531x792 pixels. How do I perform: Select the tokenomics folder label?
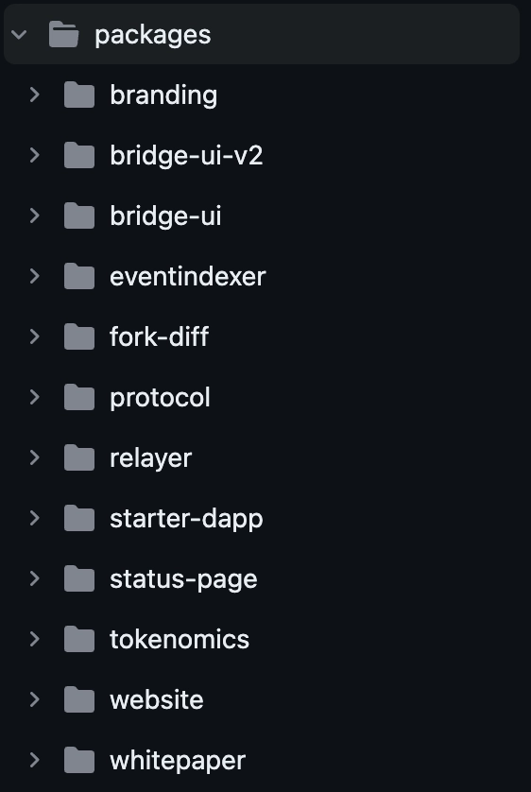click(180, 639)
